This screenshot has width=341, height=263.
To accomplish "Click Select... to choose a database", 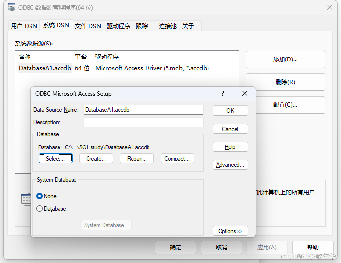I will (56, 159).
